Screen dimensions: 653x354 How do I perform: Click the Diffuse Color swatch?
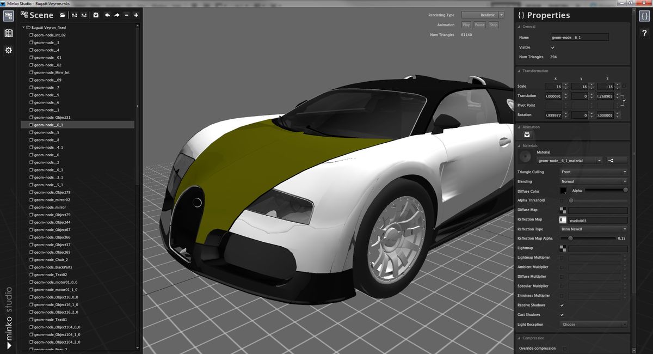click(563, 191)
